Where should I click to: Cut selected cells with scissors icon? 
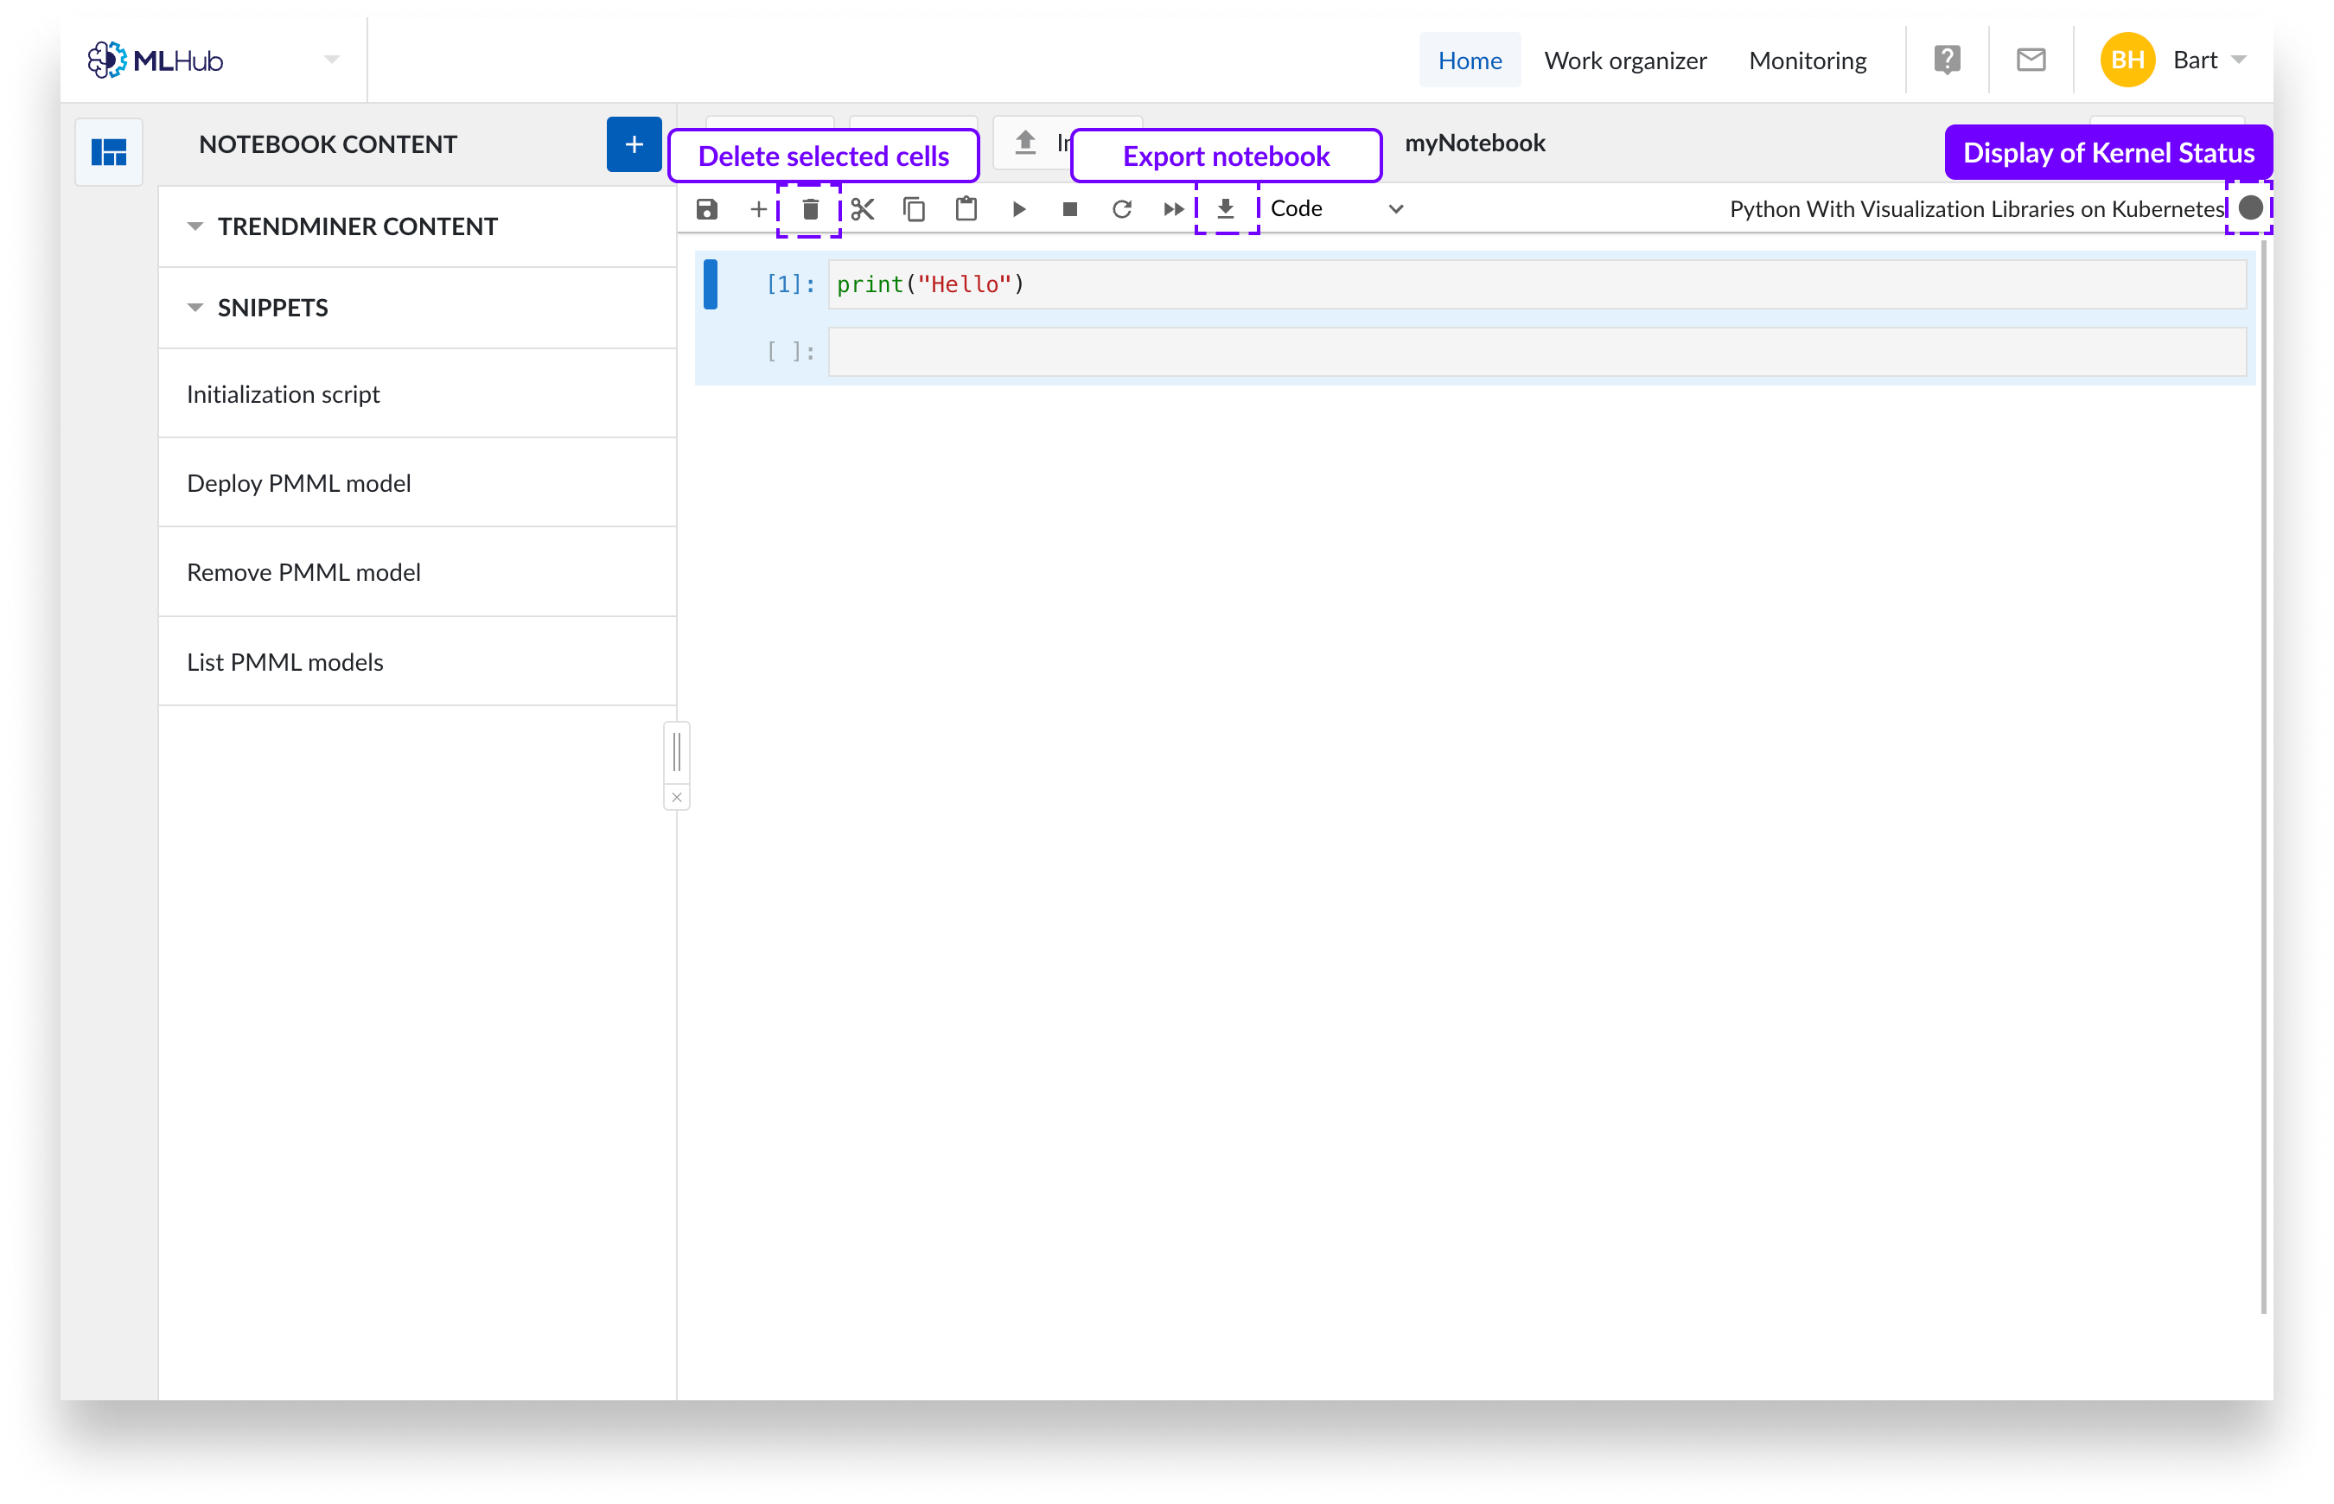[x=863, y=209]
